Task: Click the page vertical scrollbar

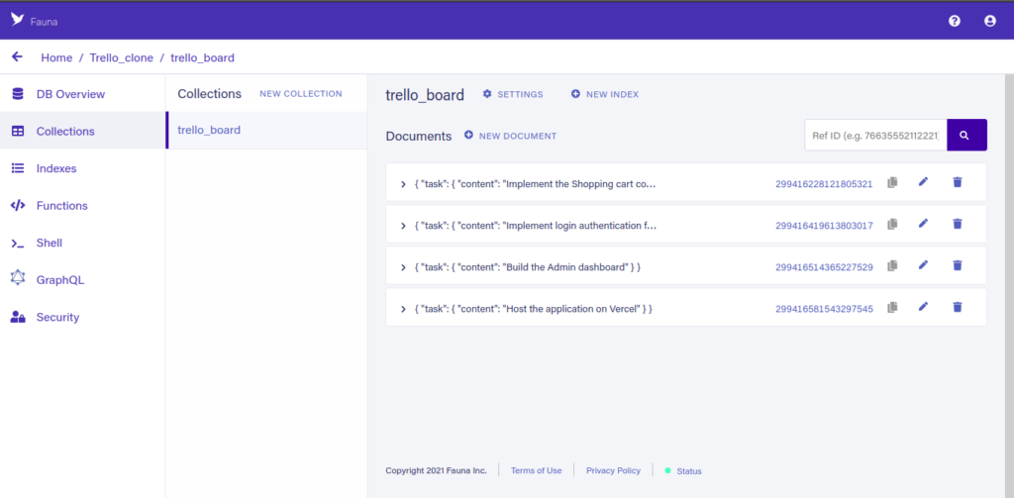Action: coord(1009,284)
